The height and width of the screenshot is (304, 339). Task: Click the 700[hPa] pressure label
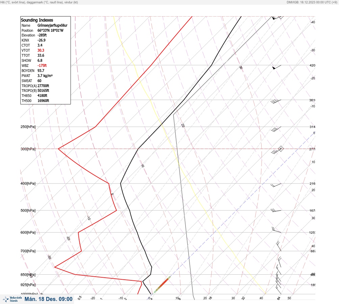28,251
